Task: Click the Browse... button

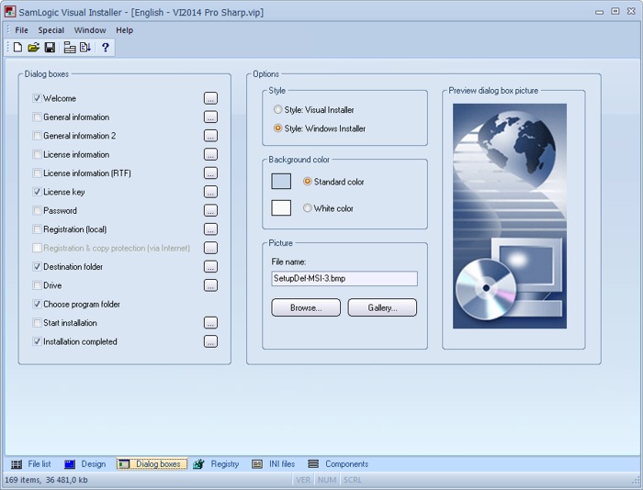Action: (x=306, y=307)
